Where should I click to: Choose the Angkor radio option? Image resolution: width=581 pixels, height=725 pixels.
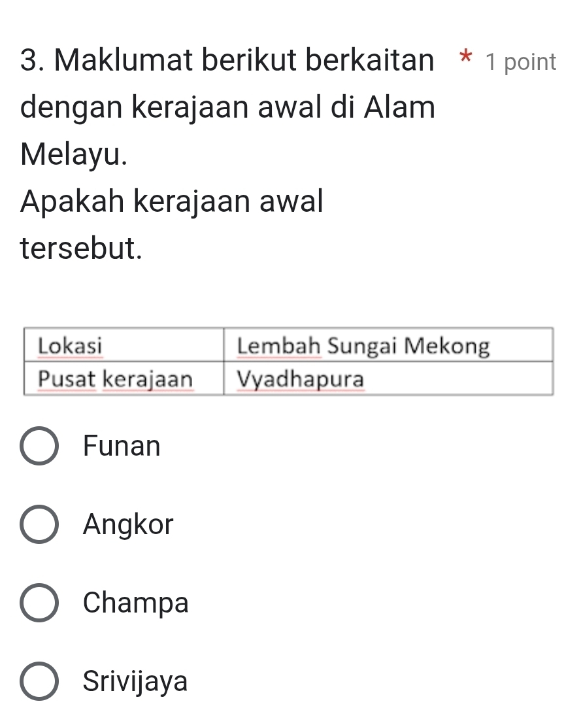pos(39,524)
